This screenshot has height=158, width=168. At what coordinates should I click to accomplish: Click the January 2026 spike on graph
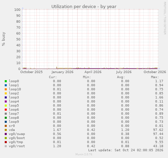click(56, 67)
